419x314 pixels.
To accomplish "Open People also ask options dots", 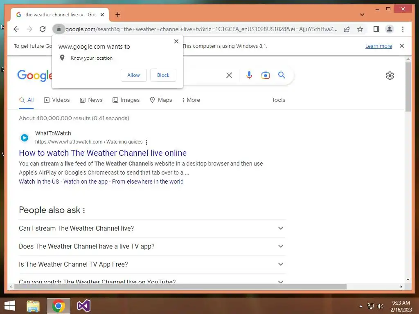I will pyautogui.click(x=84, y=211).
